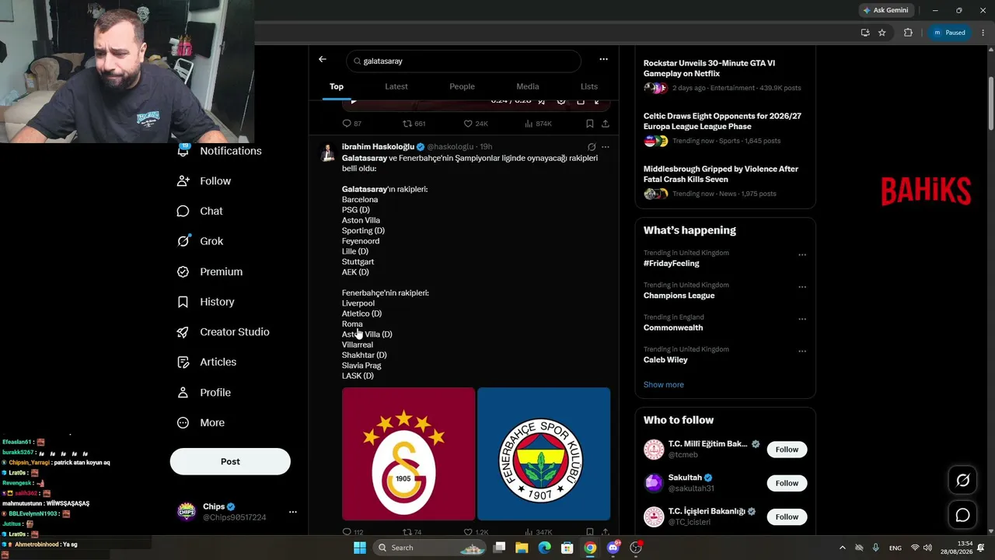Switch to the Lists search tab

(x=589, y=86)
